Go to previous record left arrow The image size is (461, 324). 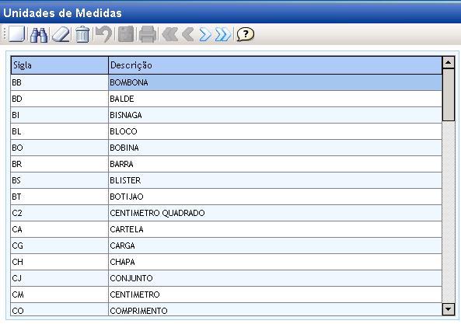[188, 34]
